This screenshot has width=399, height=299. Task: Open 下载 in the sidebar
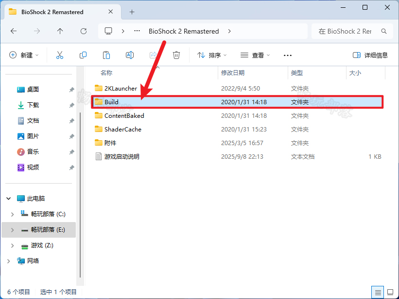pyautogui.click(x=33, y=105)
